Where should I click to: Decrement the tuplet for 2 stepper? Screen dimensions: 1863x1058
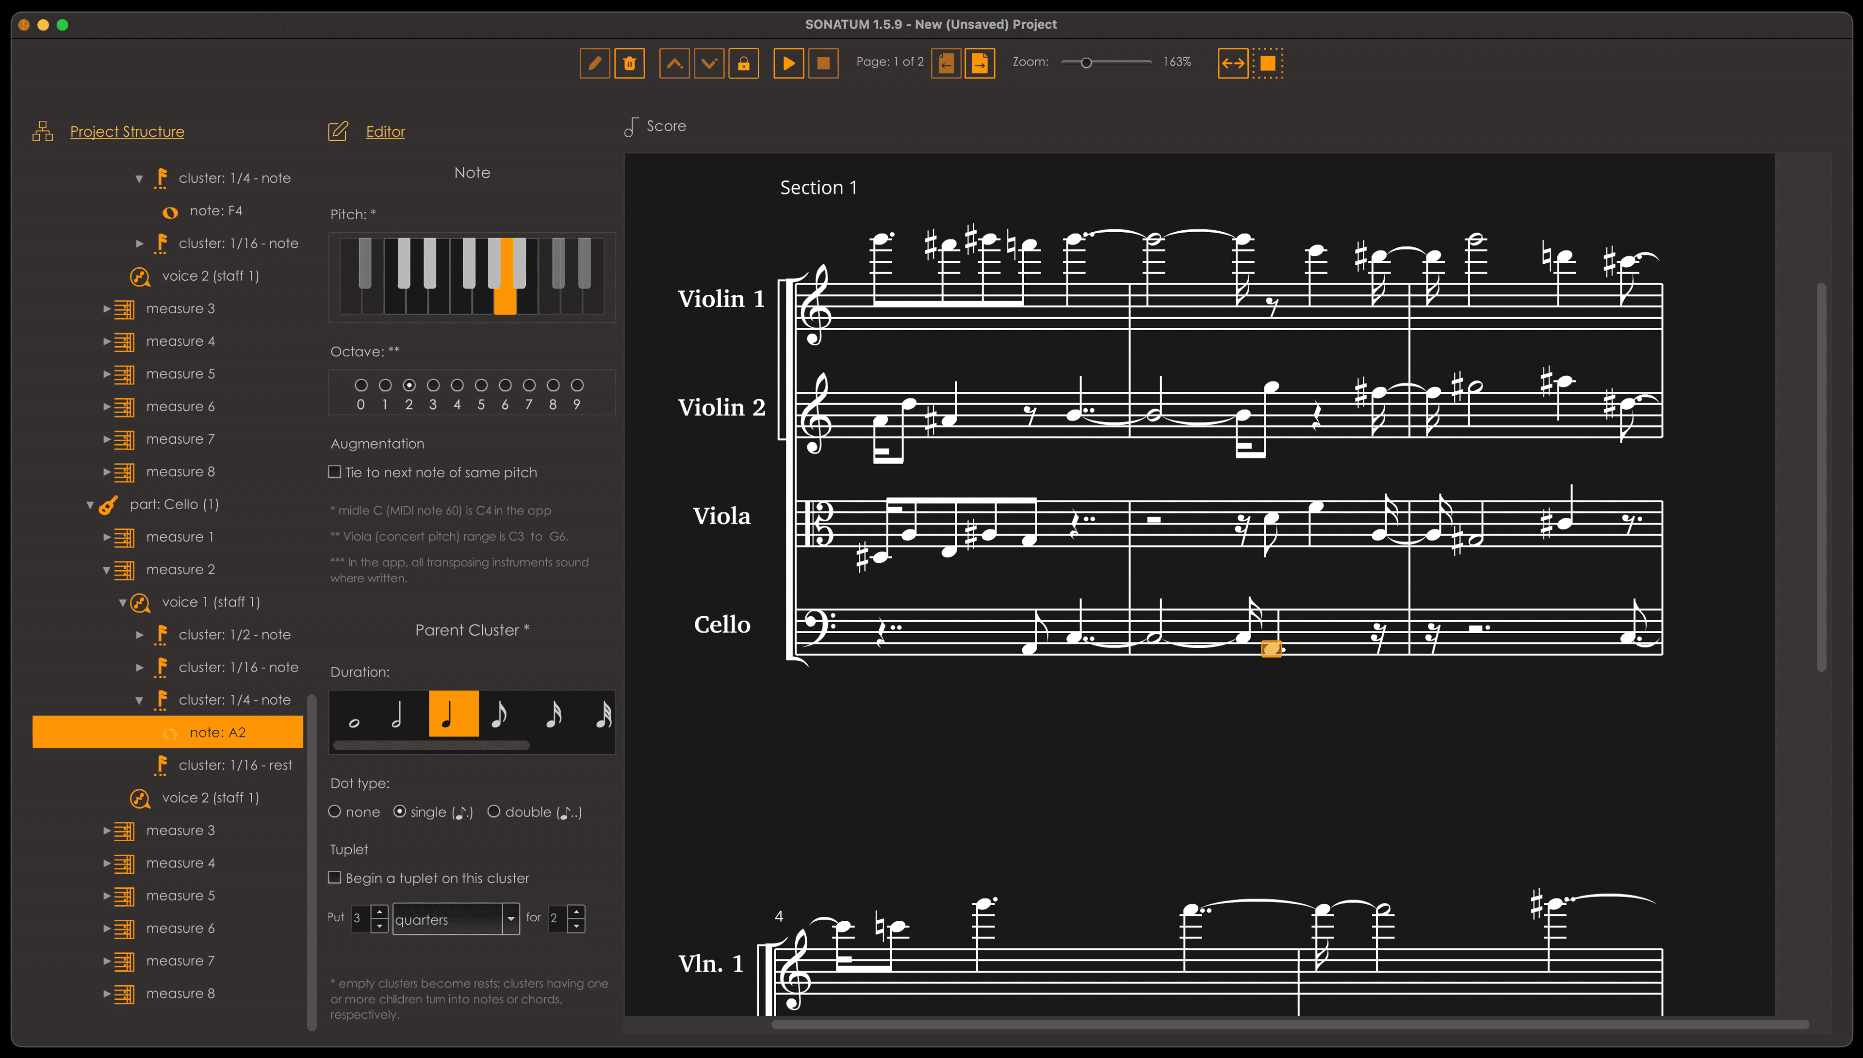click(576, 927)
